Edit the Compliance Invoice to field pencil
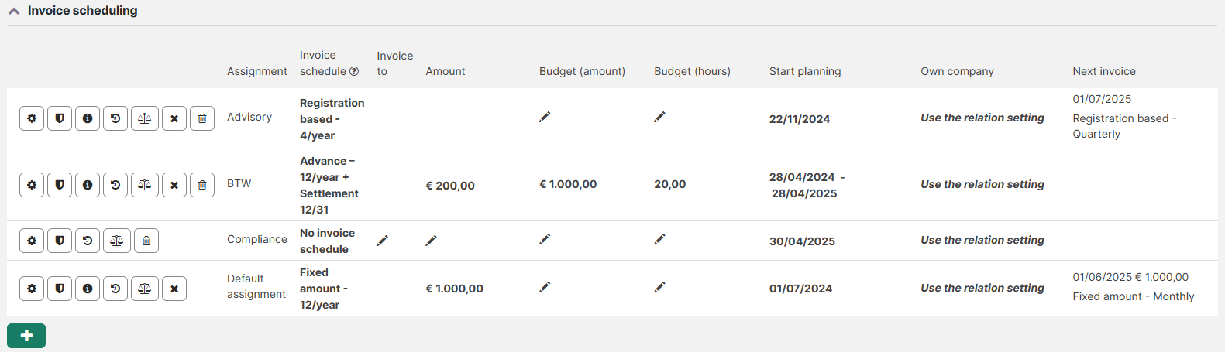Viewport: 1225px width, 352px height. coord(382,241)
